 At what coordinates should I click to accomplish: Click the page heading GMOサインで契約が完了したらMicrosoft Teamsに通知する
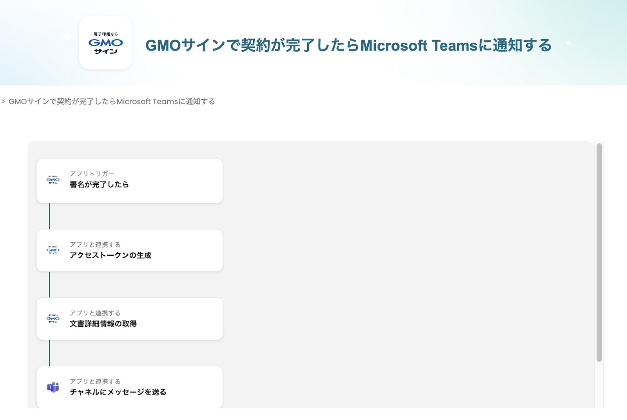coord(348,45)
